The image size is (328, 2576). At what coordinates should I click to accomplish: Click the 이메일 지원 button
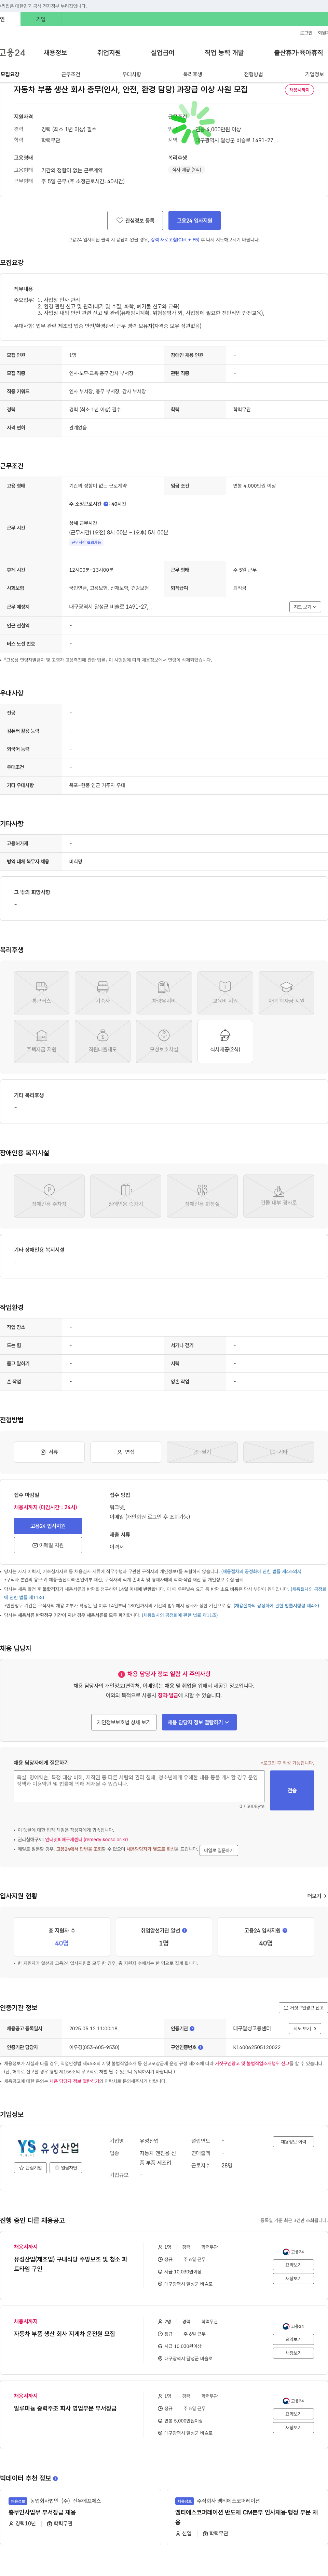[x=48, y=1545]
